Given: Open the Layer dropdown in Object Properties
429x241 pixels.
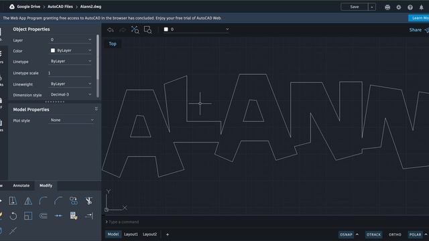Looking at the screenshot, I should pos(70,40).
